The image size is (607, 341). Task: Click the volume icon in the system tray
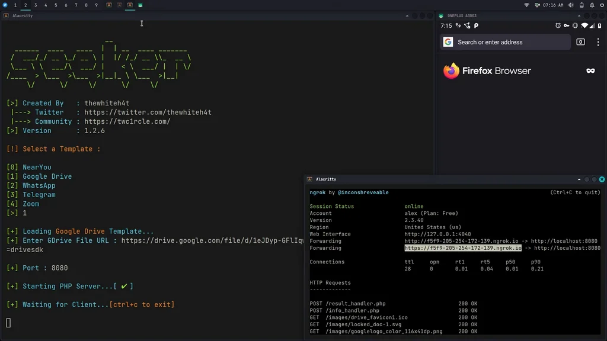pyautogui.click(x=570, y=5)
